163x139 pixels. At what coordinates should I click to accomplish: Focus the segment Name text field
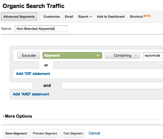click(41, 28)
